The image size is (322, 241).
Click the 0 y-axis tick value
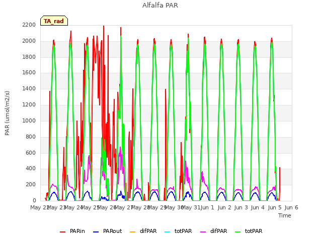pyautogui.click(x=34, y=200)
